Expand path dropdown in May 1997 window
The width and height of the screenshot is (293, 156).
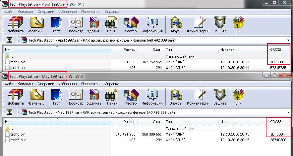(x=288, y=112)
